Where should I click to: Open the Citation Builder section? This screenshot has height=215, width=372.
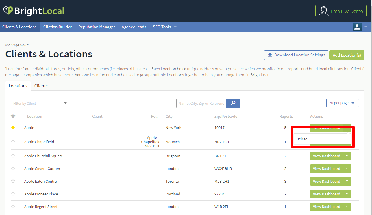[x=58, y=27]
